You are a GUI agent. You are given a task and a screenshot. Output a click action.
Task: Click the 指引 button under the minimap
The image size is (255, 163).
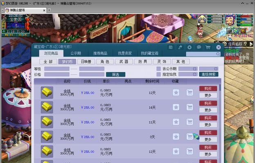point(9,35)
